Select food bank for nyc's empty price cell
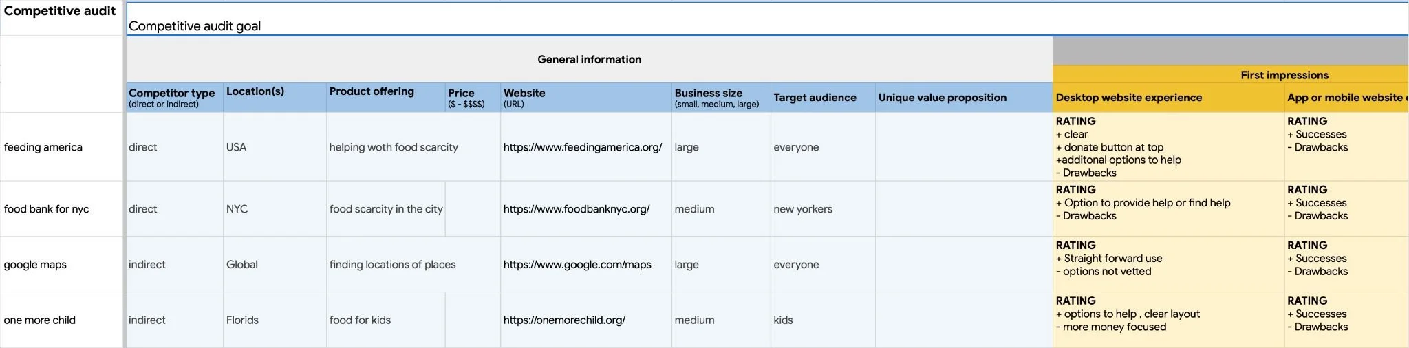This screenshot has width=1409, height=348. tap(473, 209)
